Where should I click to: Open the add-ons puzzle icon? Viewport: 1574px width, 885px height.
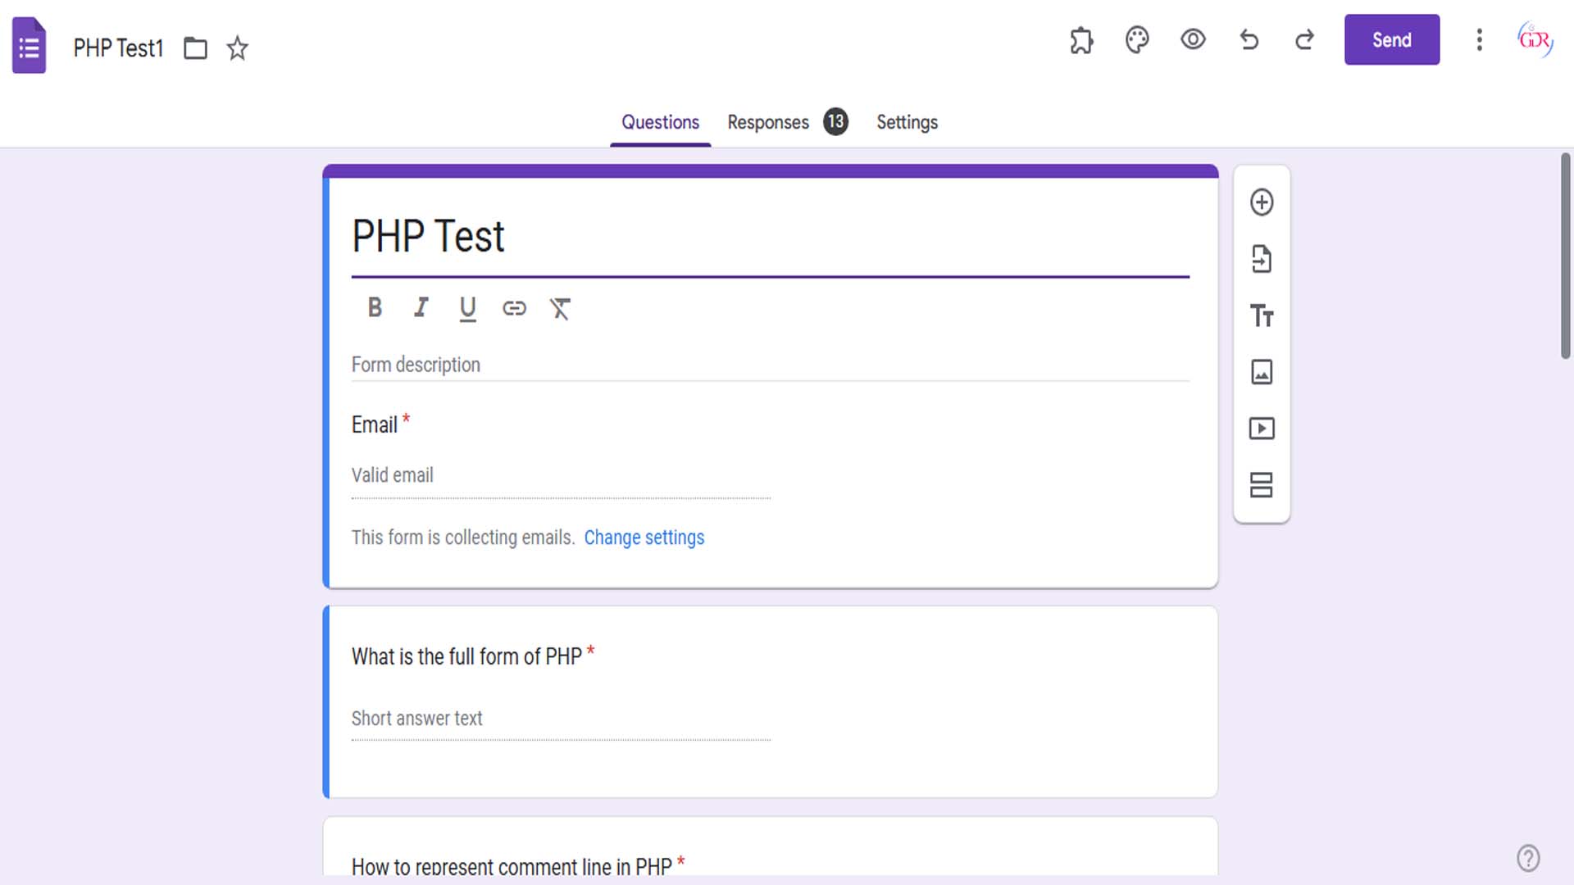1081,40
